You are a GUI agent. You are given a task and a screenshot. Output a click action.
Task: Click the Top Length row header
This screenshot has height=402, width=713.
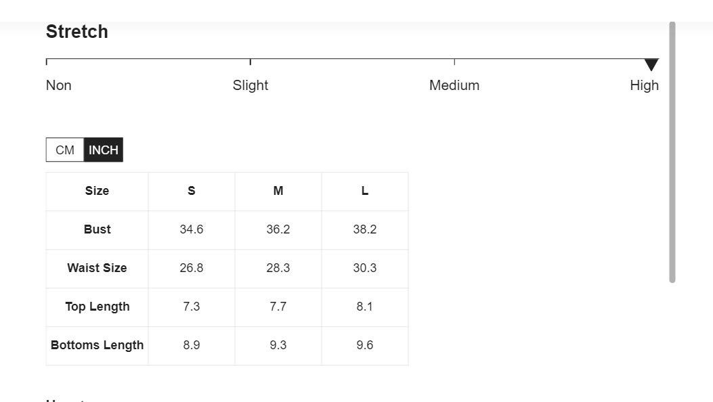[97, 307]
